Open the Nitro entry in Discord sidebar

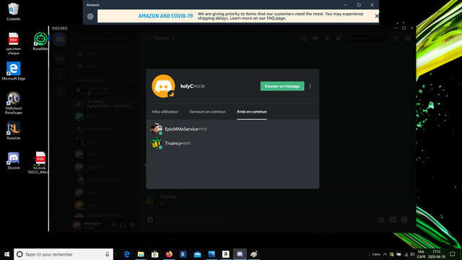click(x=104, y=66)
